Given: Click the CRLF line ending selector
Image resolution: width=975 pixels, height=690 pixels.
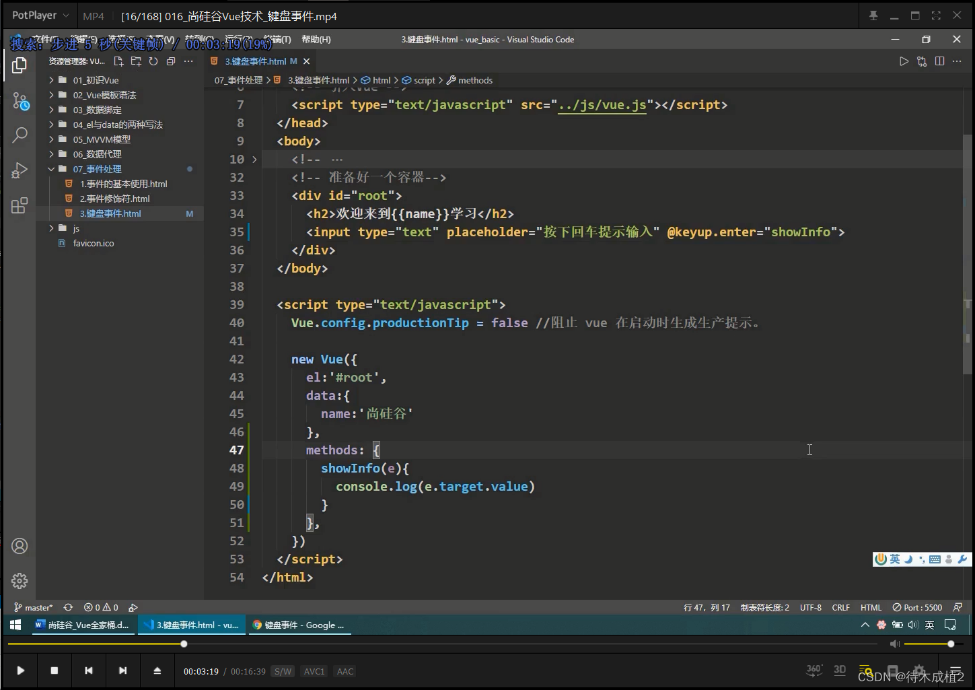Looking at the screenshot, I should pyautogui.click(x=841, y=607).
